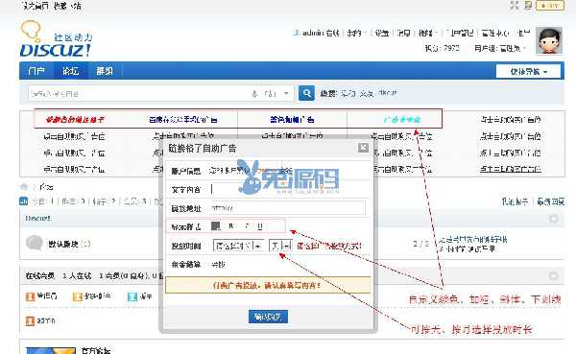Focus the forum search input box
576x354 pixels.
click(x=139, y=94)
